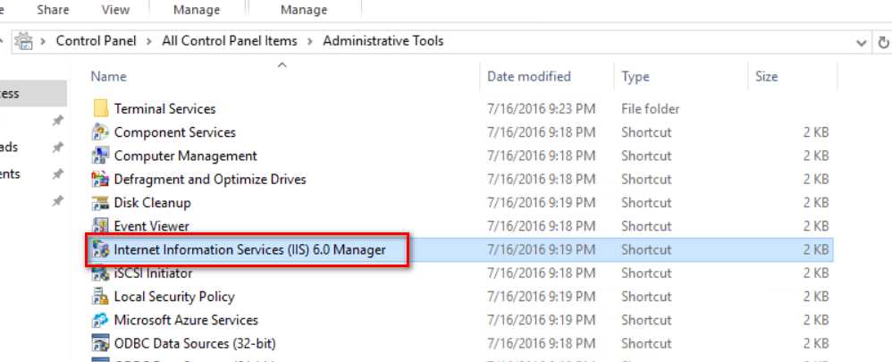Open the Share ribbon tab
This screenshot has height=362, width=892.
(x=53, y=10)
